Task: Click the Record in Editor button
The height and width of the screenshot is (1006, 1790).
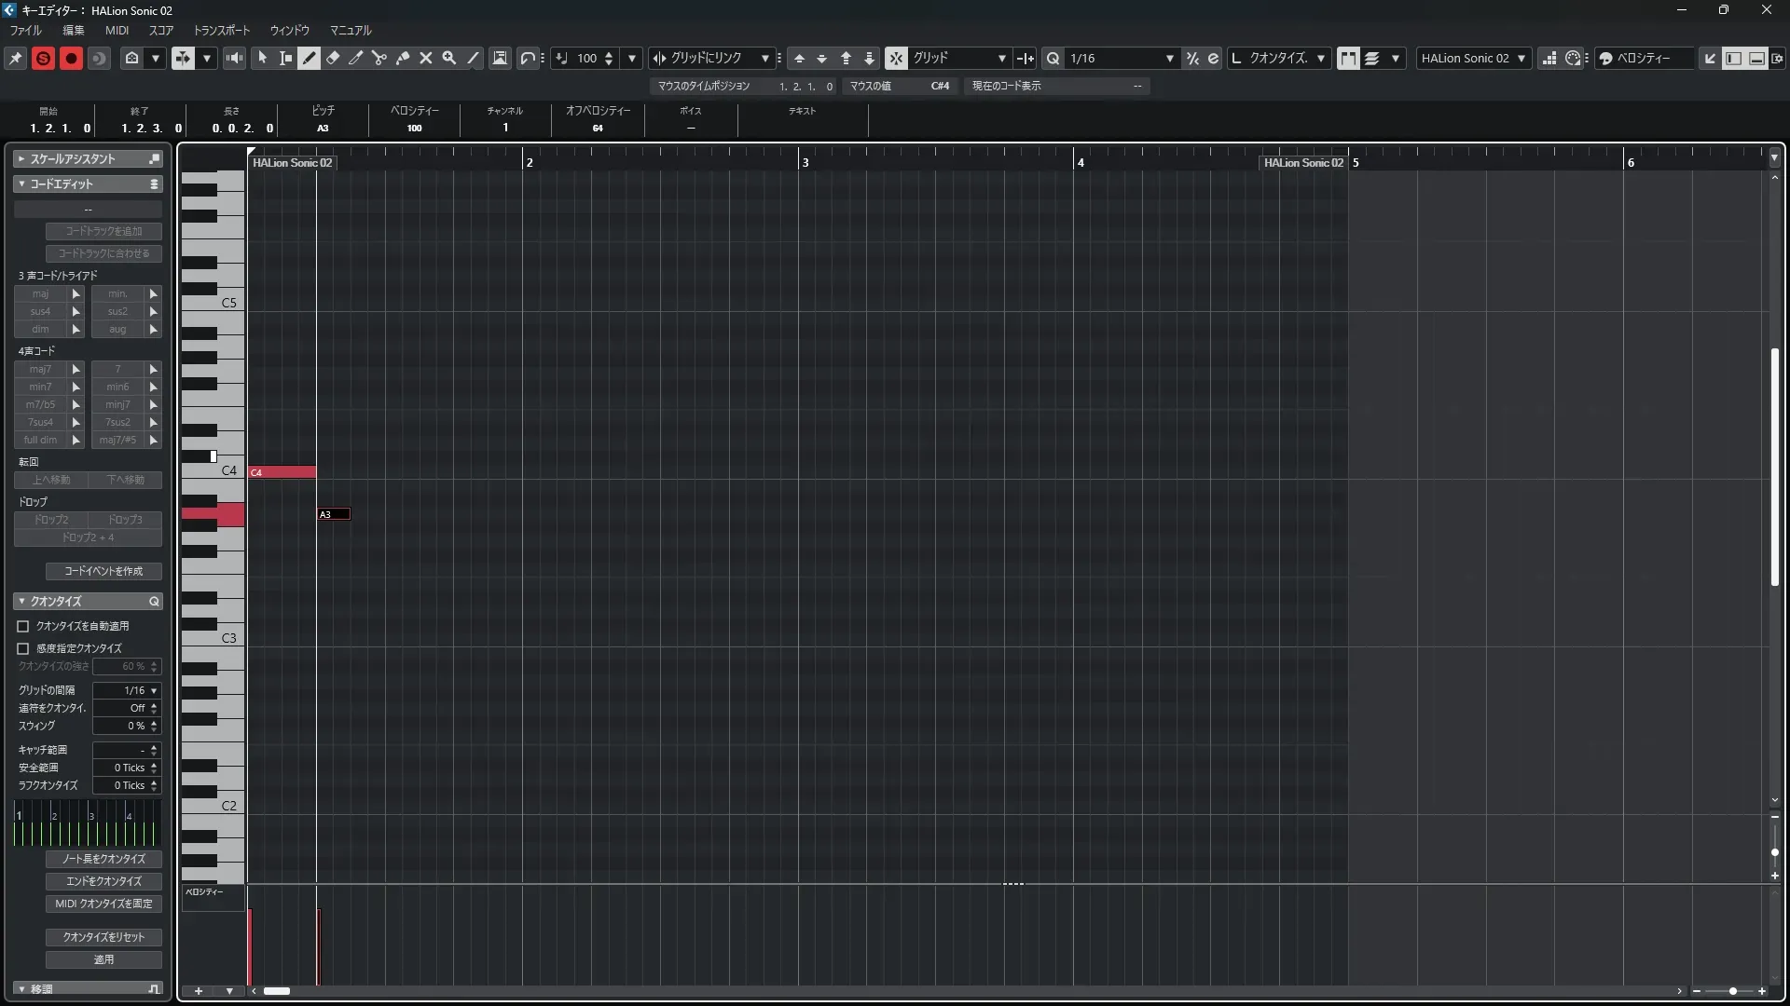Action: coord(71,58)
